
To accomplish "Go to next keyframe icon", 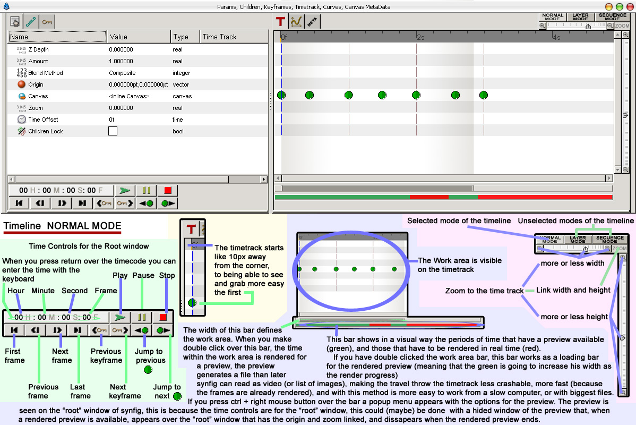I will tap(125, 203).
